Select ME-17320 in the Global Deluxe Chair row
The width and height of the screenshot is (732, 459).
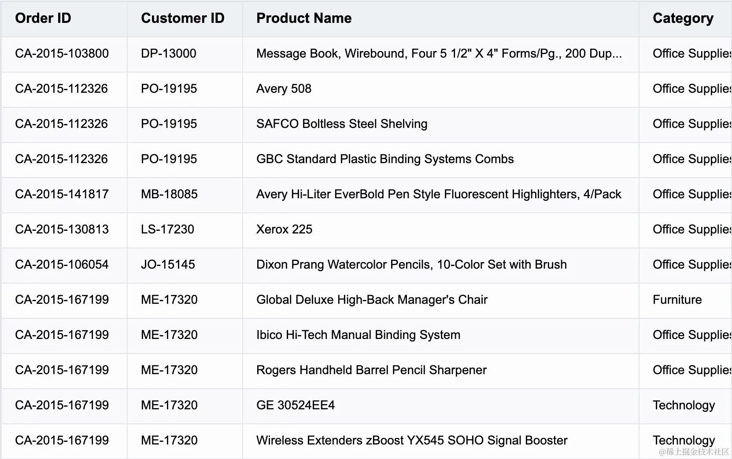pyautogui.click(x=185, y=301)
